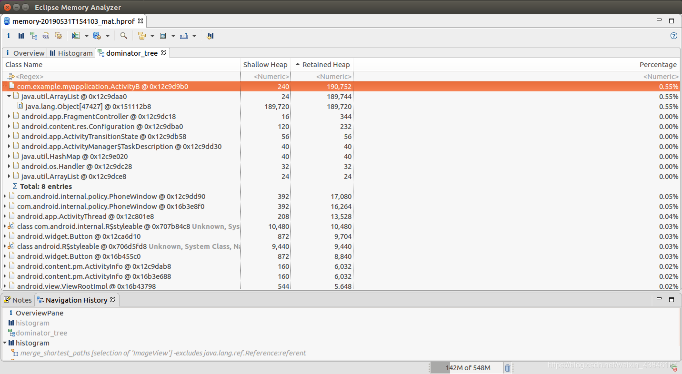Open the merge_shortest_paths history entry
This screenshot has width=682, height=374.
point(163,353)
